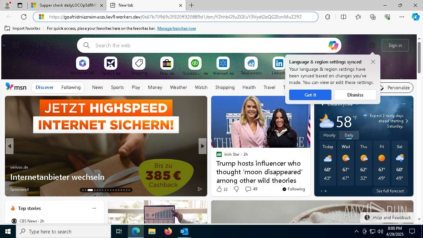Screen dimensions: 423x238
Task: Open the Favorites star icon
Action: pyautogui.click(x=358, y=17)
